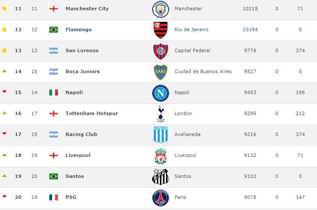The height and width of the screenshot is (210, 317).
Task: Click the Tottenham Hotspur crest
Action: tap(161, 114)
